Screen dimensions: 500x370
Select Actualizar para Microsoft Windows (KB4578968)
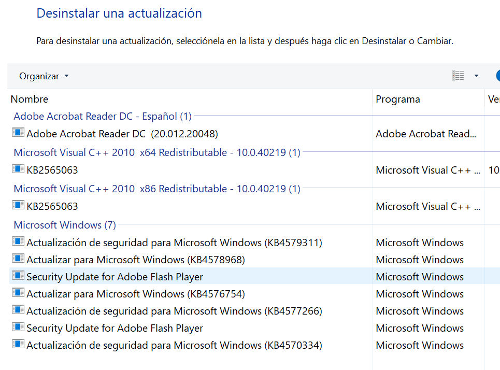[136, 260]
